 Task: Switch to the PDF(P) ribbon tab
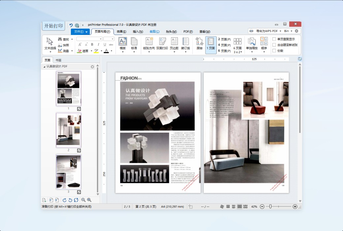click(x=188, y=32)
